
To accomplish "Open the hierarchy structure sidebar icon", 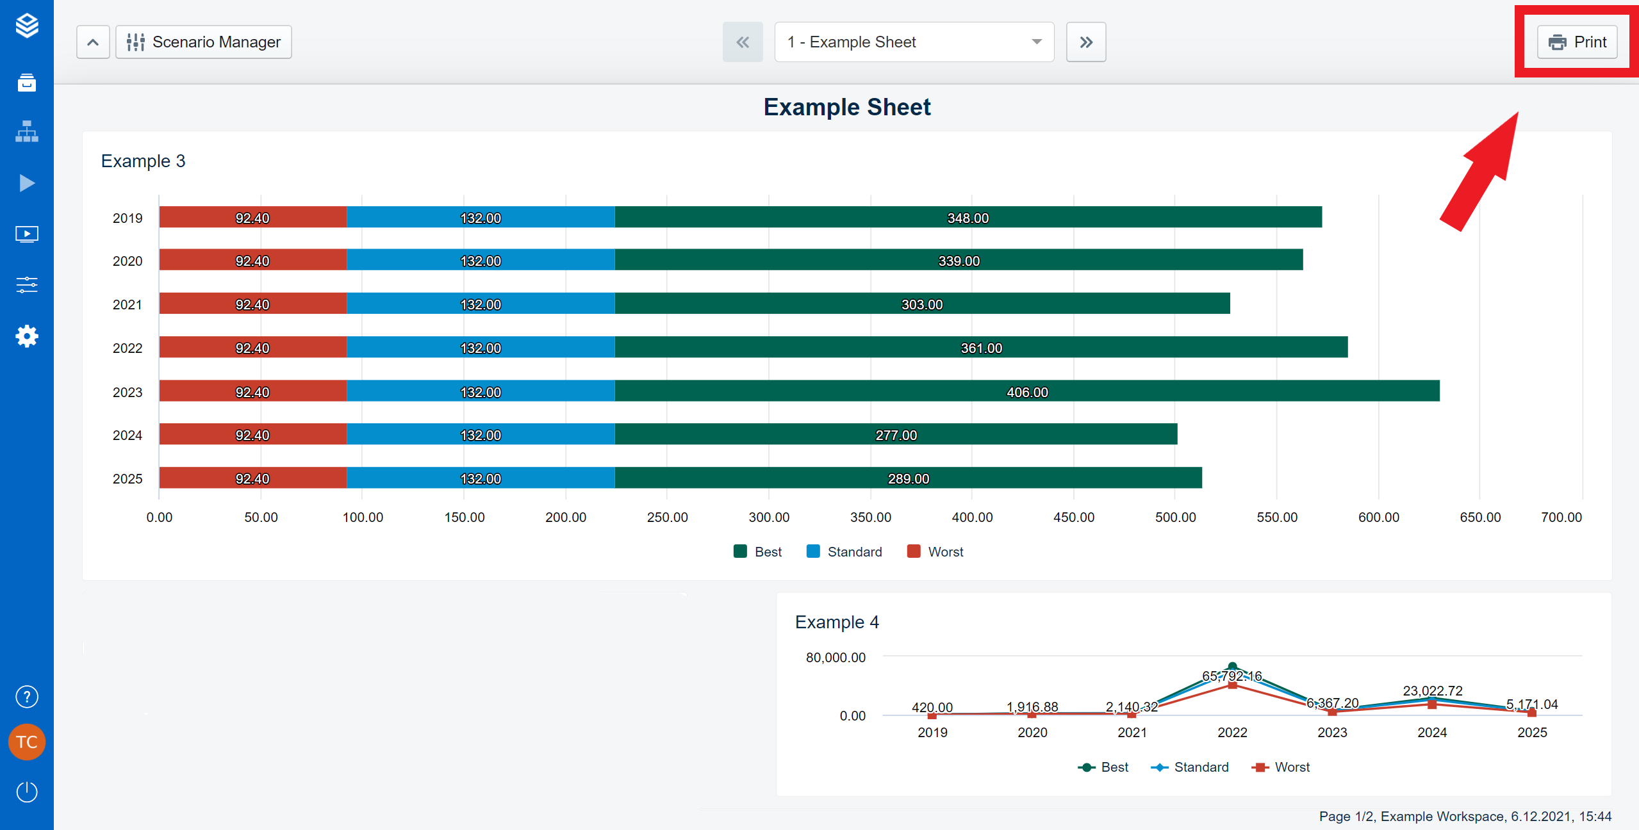I will 27,132.
